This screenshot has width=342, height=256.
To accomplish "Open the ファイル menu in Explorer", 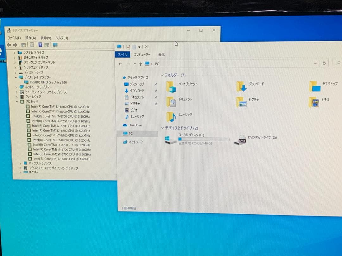I will [x=123, y=54].
